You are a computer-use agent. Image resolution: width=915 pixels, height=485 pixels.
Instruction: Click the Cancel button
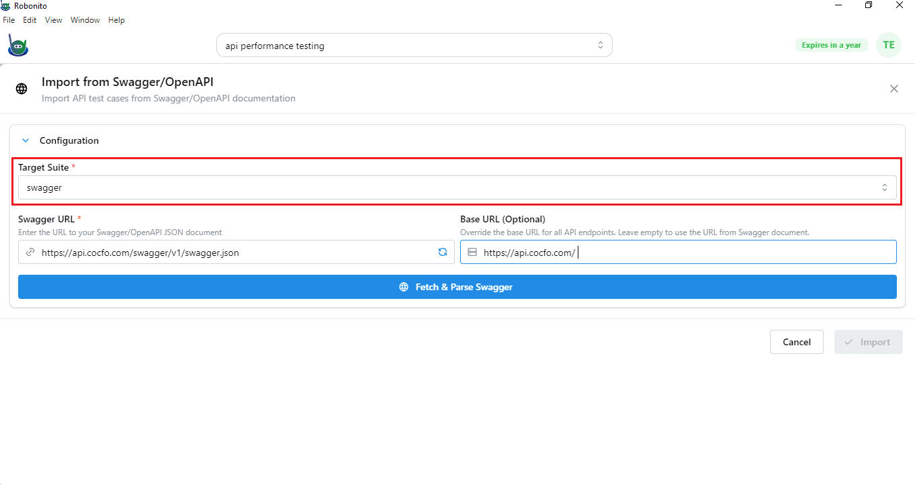click(x=797, y=342)
